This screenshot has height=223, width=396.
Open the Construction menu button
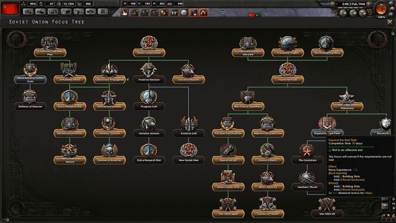pos(66,11)
